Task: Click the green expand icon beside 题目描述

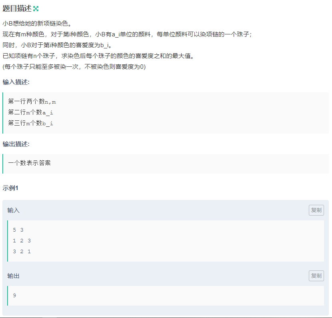Action: point(36,9)
